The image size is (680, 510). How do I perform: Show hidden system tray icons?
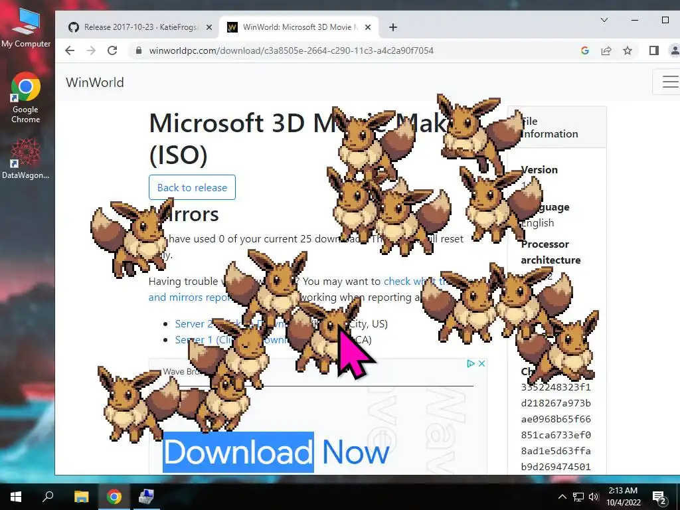point(562,497)
